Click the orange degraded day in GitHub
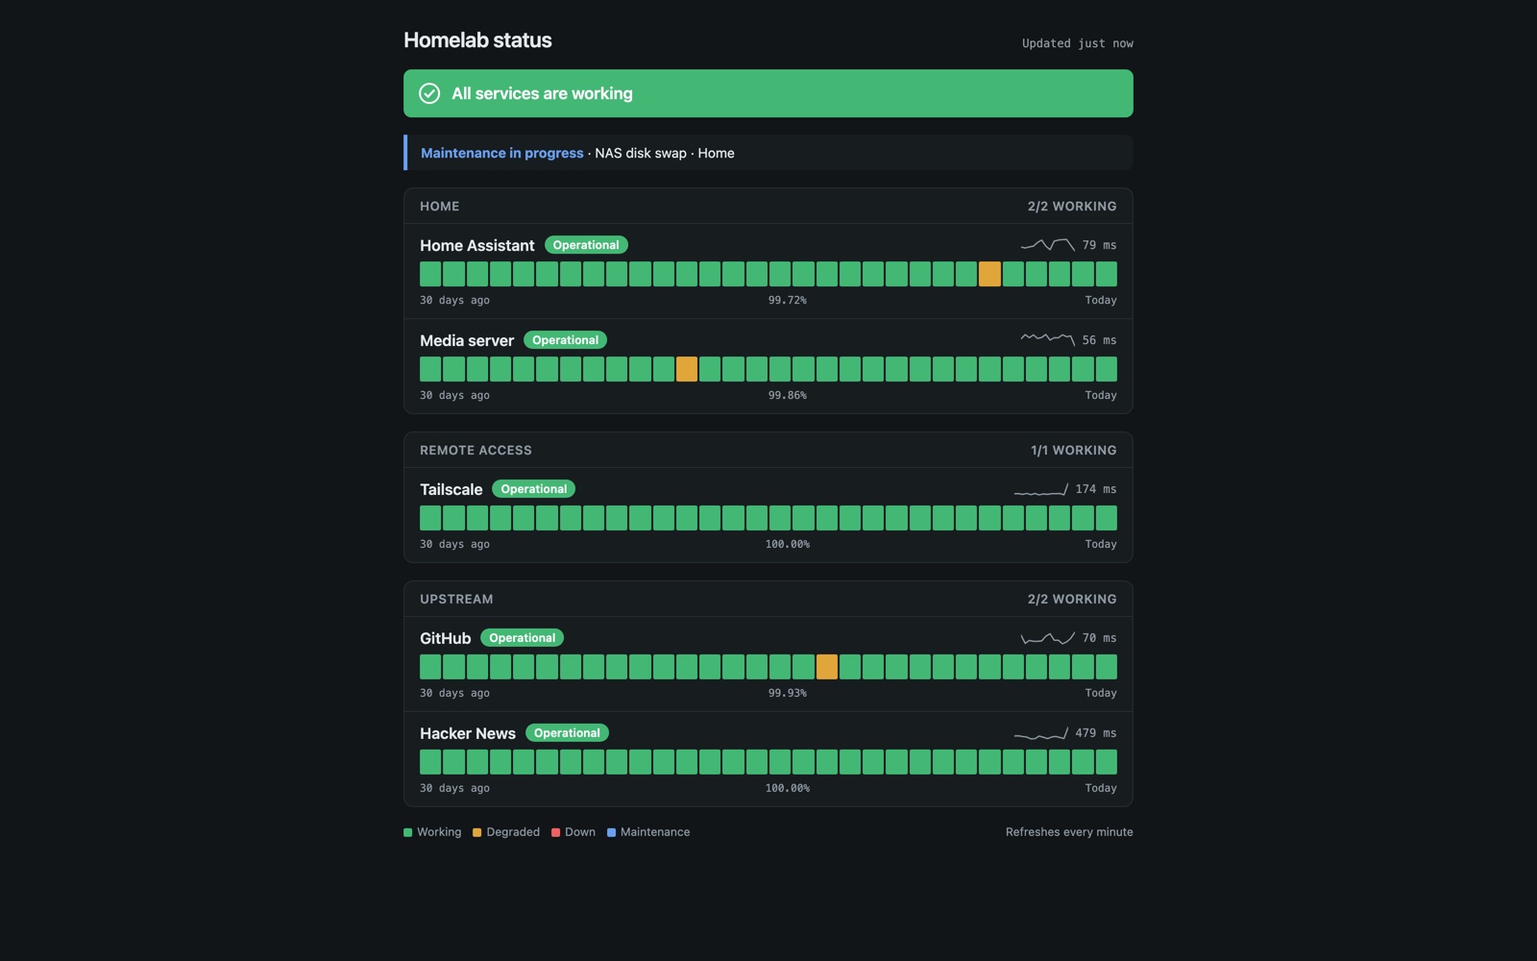Image resolution: width=1537 pixels, height=961 pixels. click(x=826, y=667)
